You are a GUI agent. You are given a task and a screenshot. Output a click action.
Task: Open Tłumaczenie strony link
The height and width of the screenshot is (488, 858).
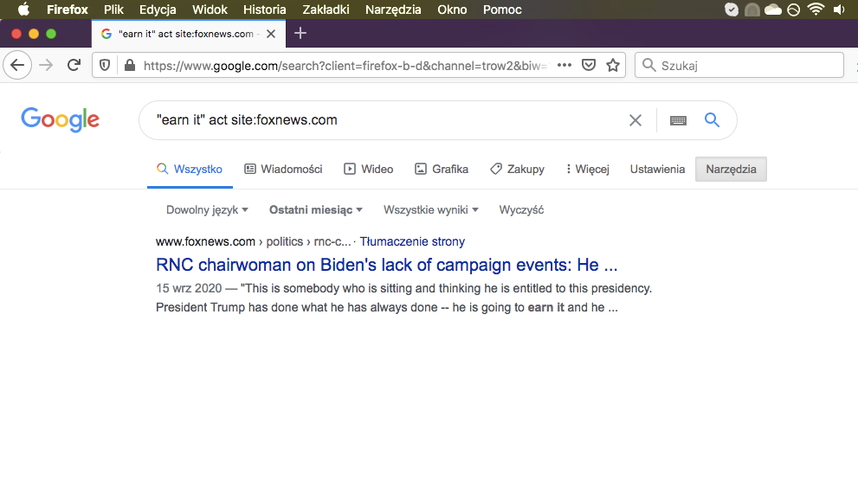[412, 241]
